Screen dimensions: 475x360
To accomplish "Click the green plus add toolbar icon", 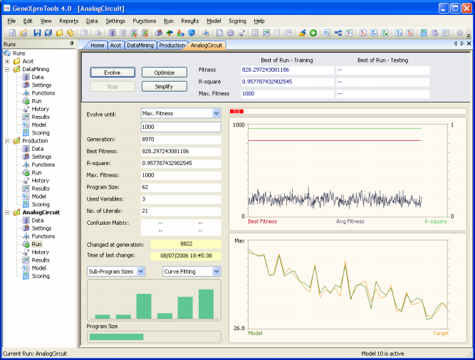I will click(313, 33).
